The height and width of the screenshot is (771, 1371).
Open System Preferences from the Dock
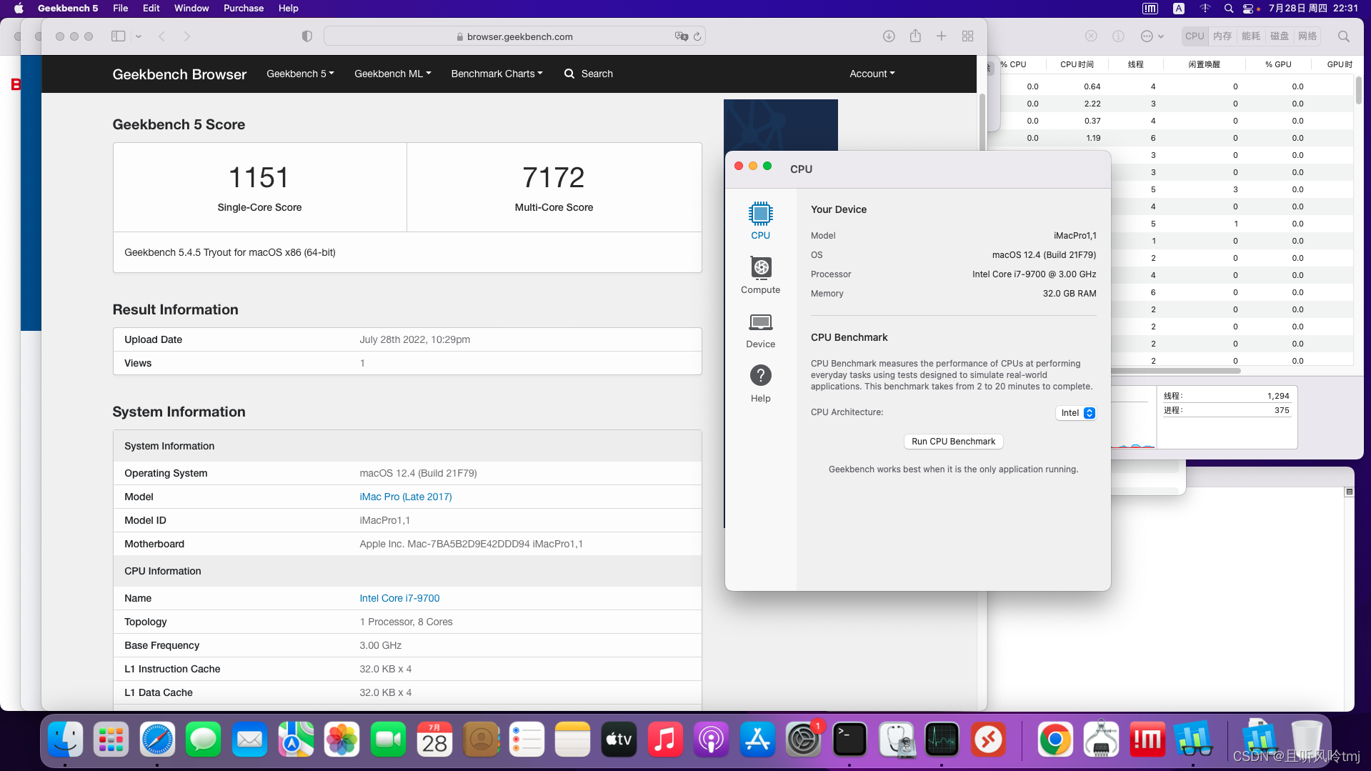804,740
